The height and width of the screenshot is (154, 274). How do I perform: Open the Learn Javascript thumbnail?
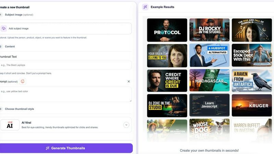click(209, 105)
